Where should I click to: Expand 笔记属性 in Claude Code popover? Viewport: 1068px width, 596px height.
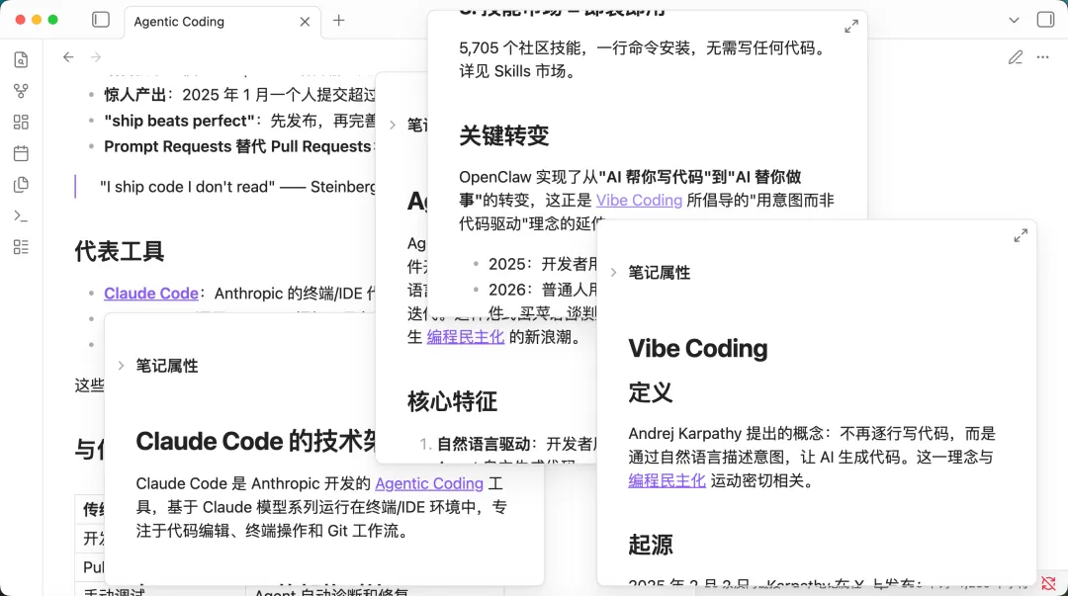coord(167,366)
